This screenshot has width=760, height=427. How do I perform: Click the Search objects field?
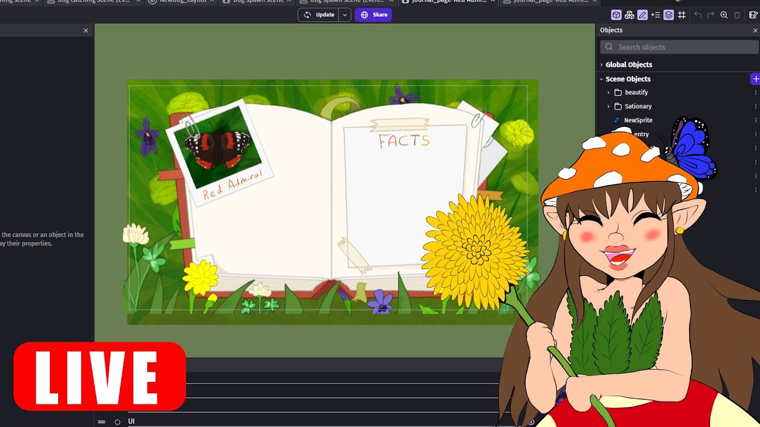tap(679, 47)
